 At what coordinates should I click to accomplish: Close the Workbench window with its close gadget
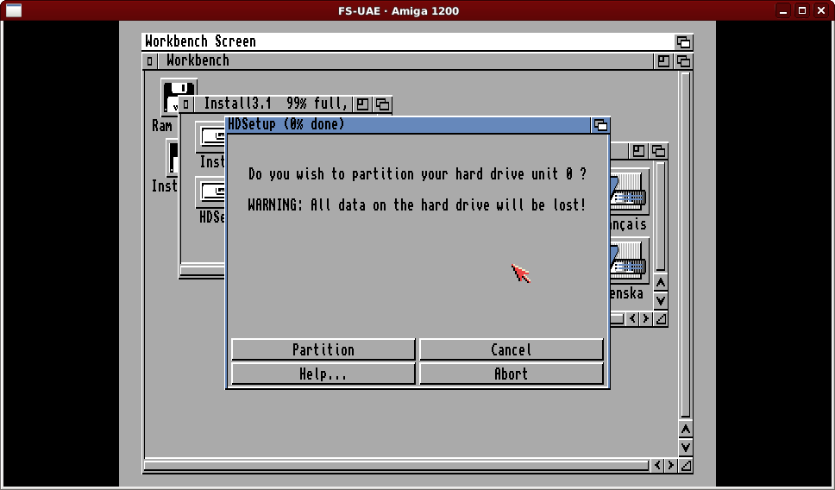pos(150,61)
